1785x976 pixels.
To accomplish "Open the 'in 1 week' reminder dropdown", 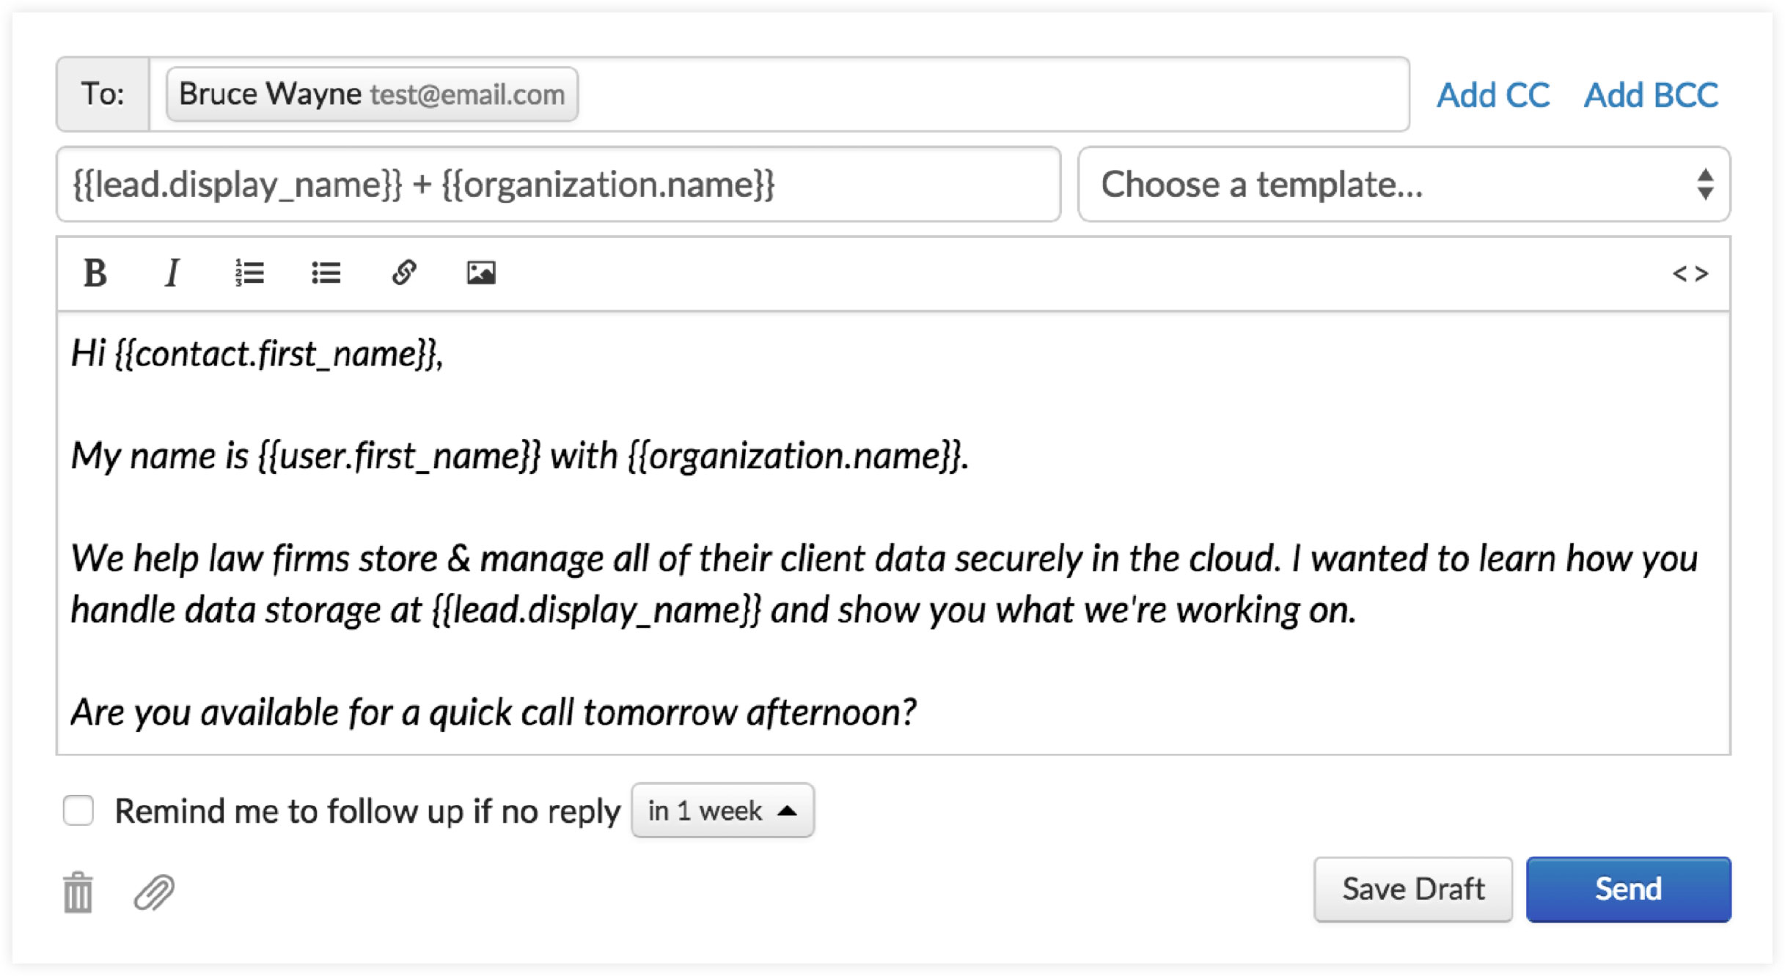I will click(x=722, y=810).
